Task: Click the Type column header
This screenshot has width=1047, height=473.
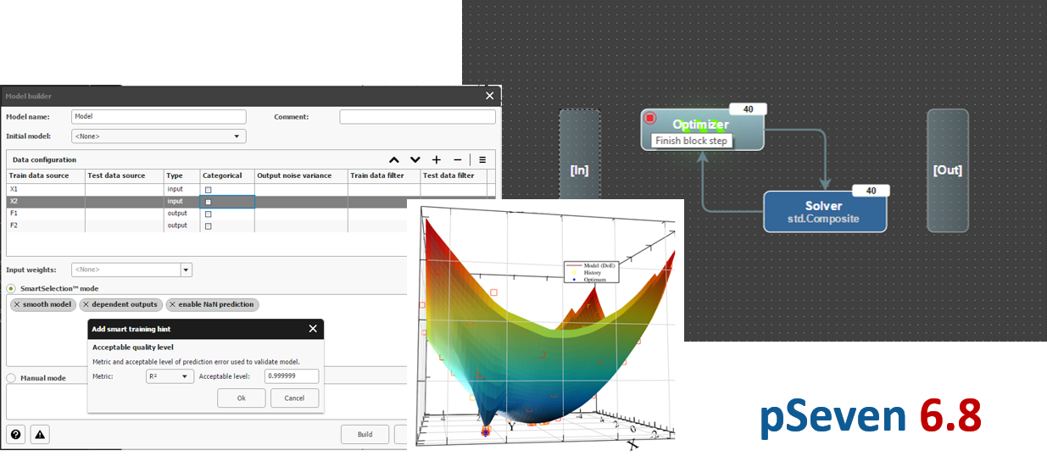Action: [181, 175]
